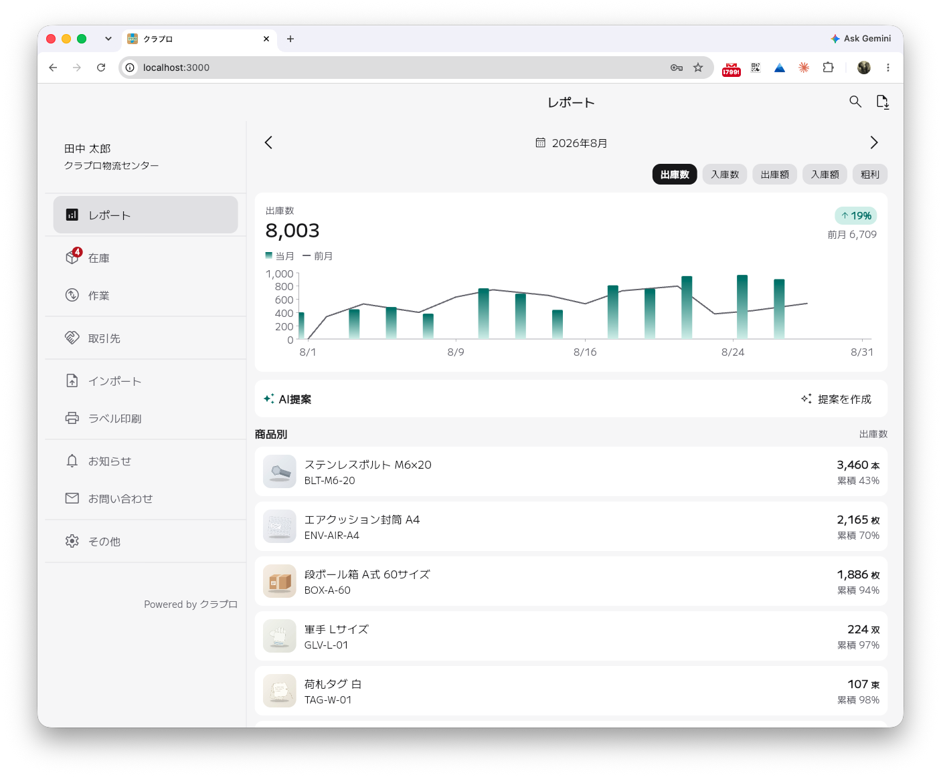
Task: Click the 段ボール箱 A式 60サイズ thumbnail
Action: click(280, 581)
